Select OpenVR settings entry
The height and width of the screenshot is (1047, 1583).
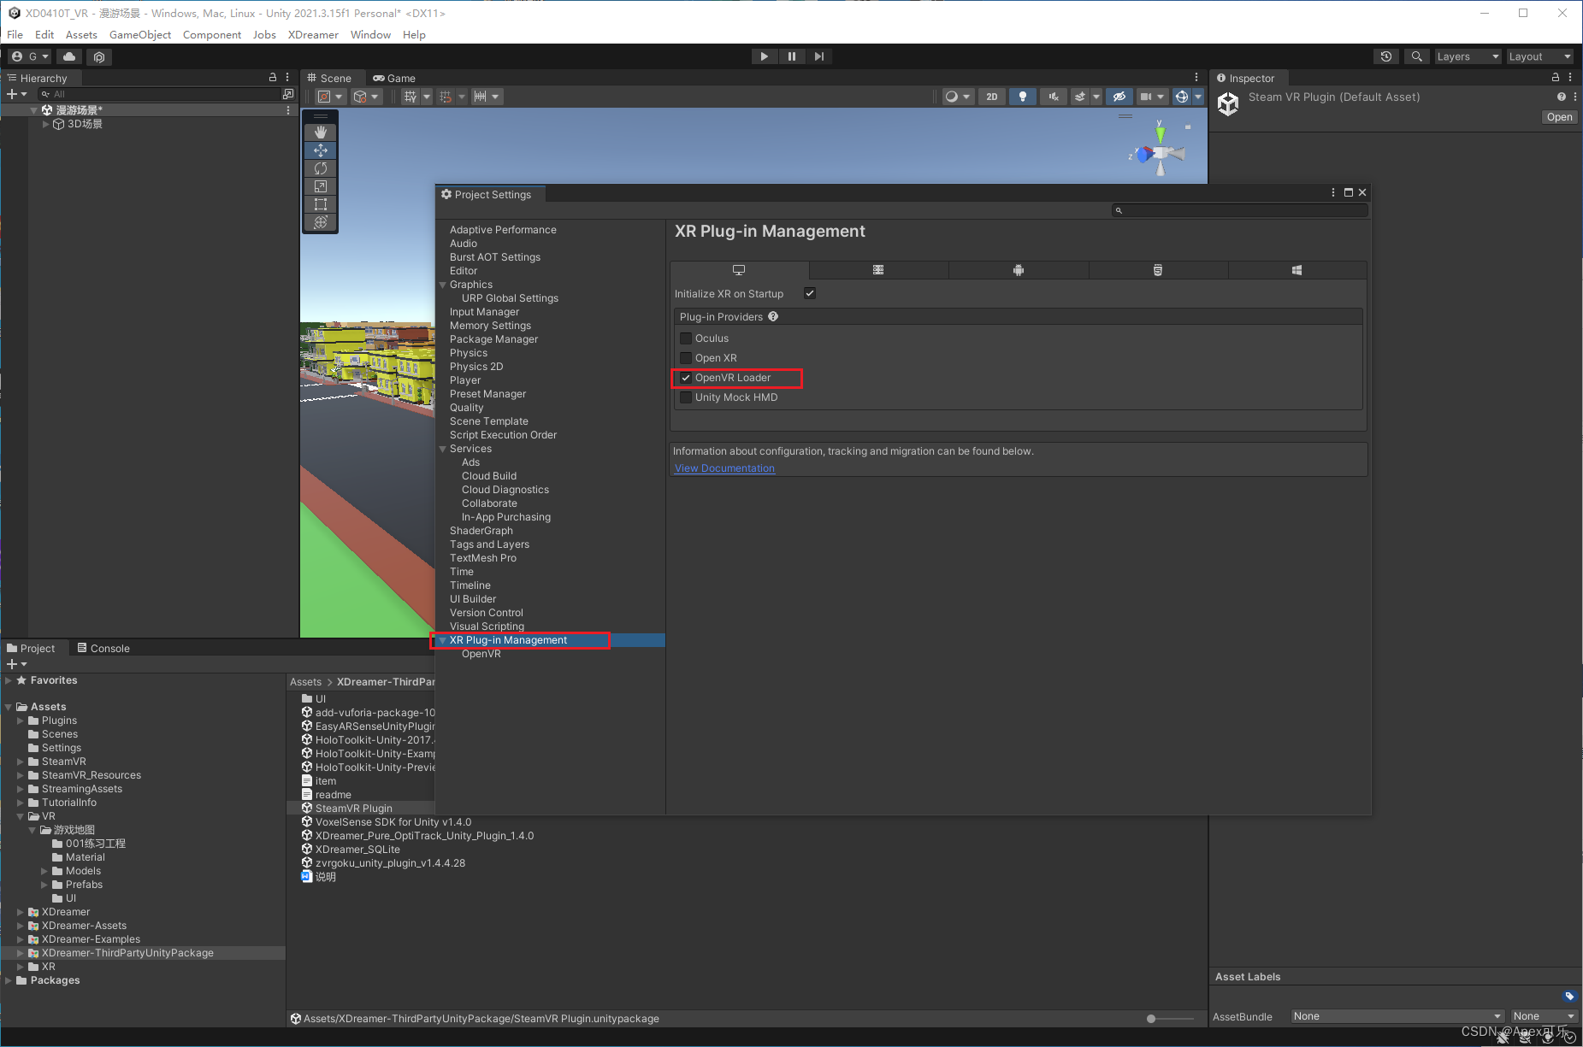pyautogui.click(x=481, y=654)
